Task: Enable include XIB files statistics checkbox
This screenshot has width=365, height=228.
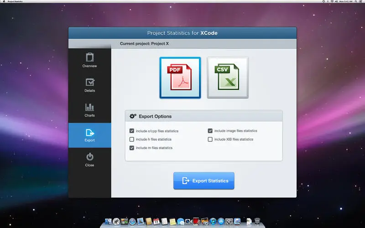Action: click(210, 139)
